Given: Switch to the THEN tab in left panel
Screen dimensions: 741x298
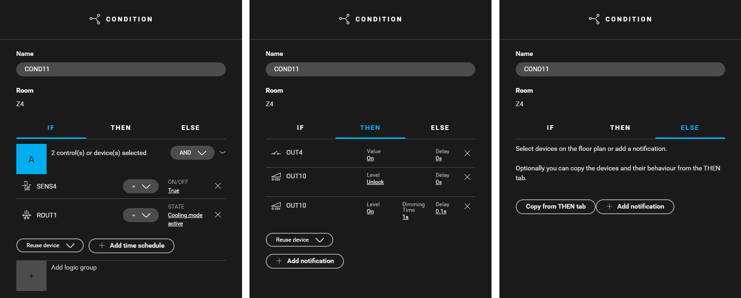Looking at the screenshot, I should point(121,128).
